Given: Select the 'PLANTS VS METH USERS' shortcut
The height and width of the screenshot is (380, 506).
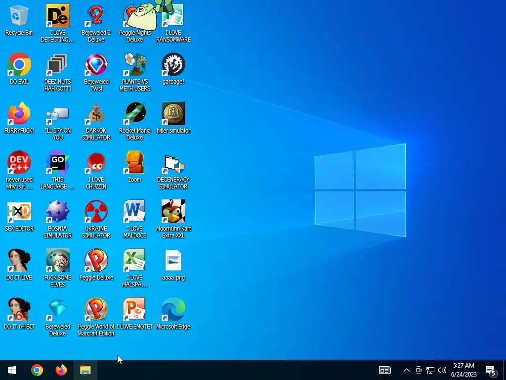Looking at the screenshot, I should [135, 72].
